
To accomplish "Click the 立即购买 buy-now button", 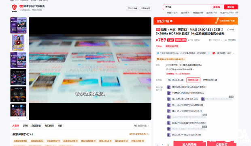I will tap(221, 144).
